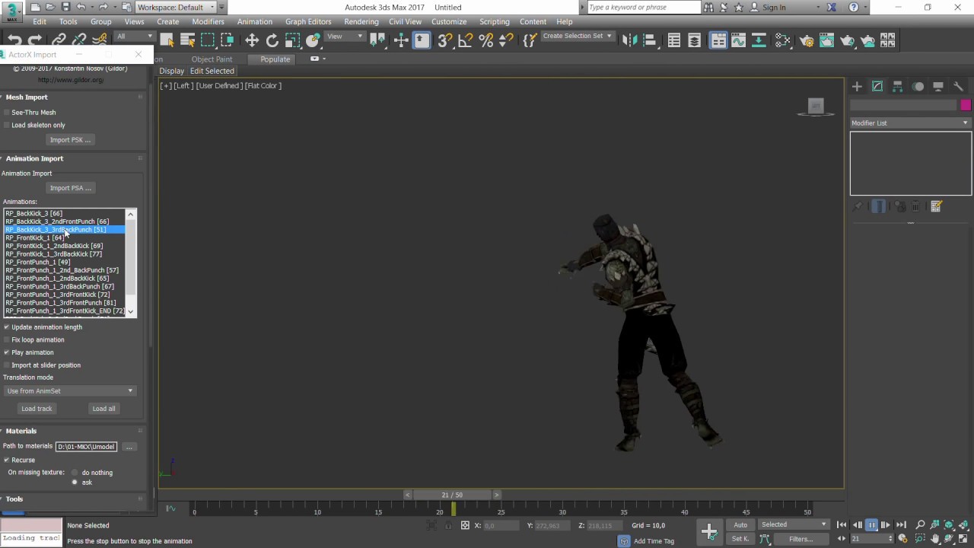Screen dimensions: 974x548
Task: Activate the Select and Scale tool
Action: [x=292, y=40]
